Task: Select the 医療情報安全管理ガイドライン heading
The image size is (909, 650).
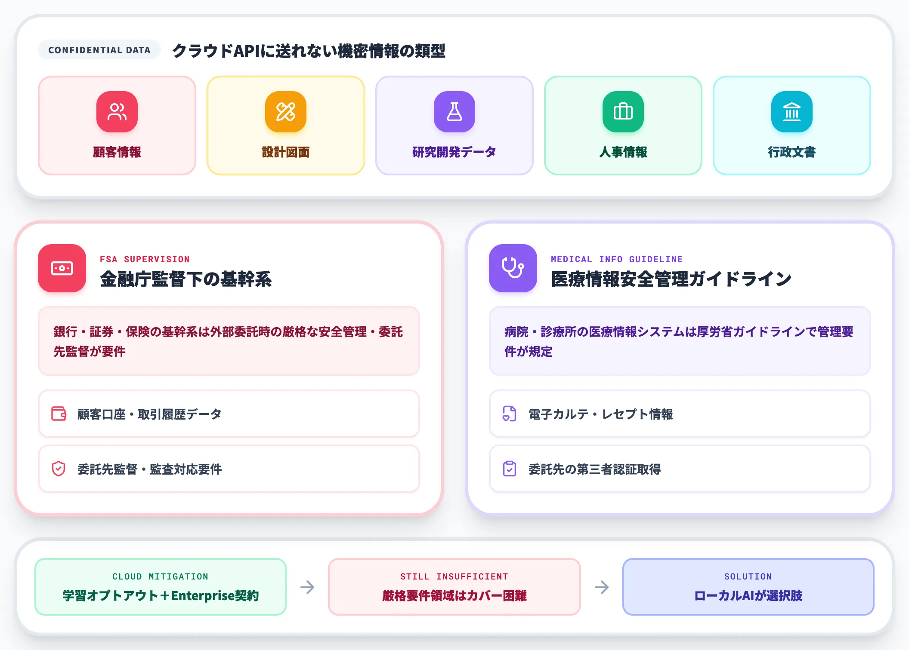Action: (x=671, y=279)
